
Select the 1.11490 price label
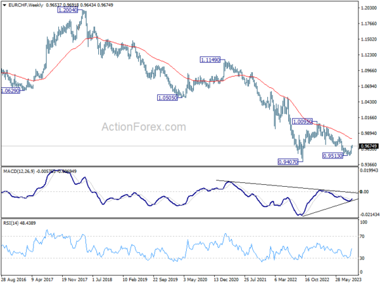[x=210, y=60]
